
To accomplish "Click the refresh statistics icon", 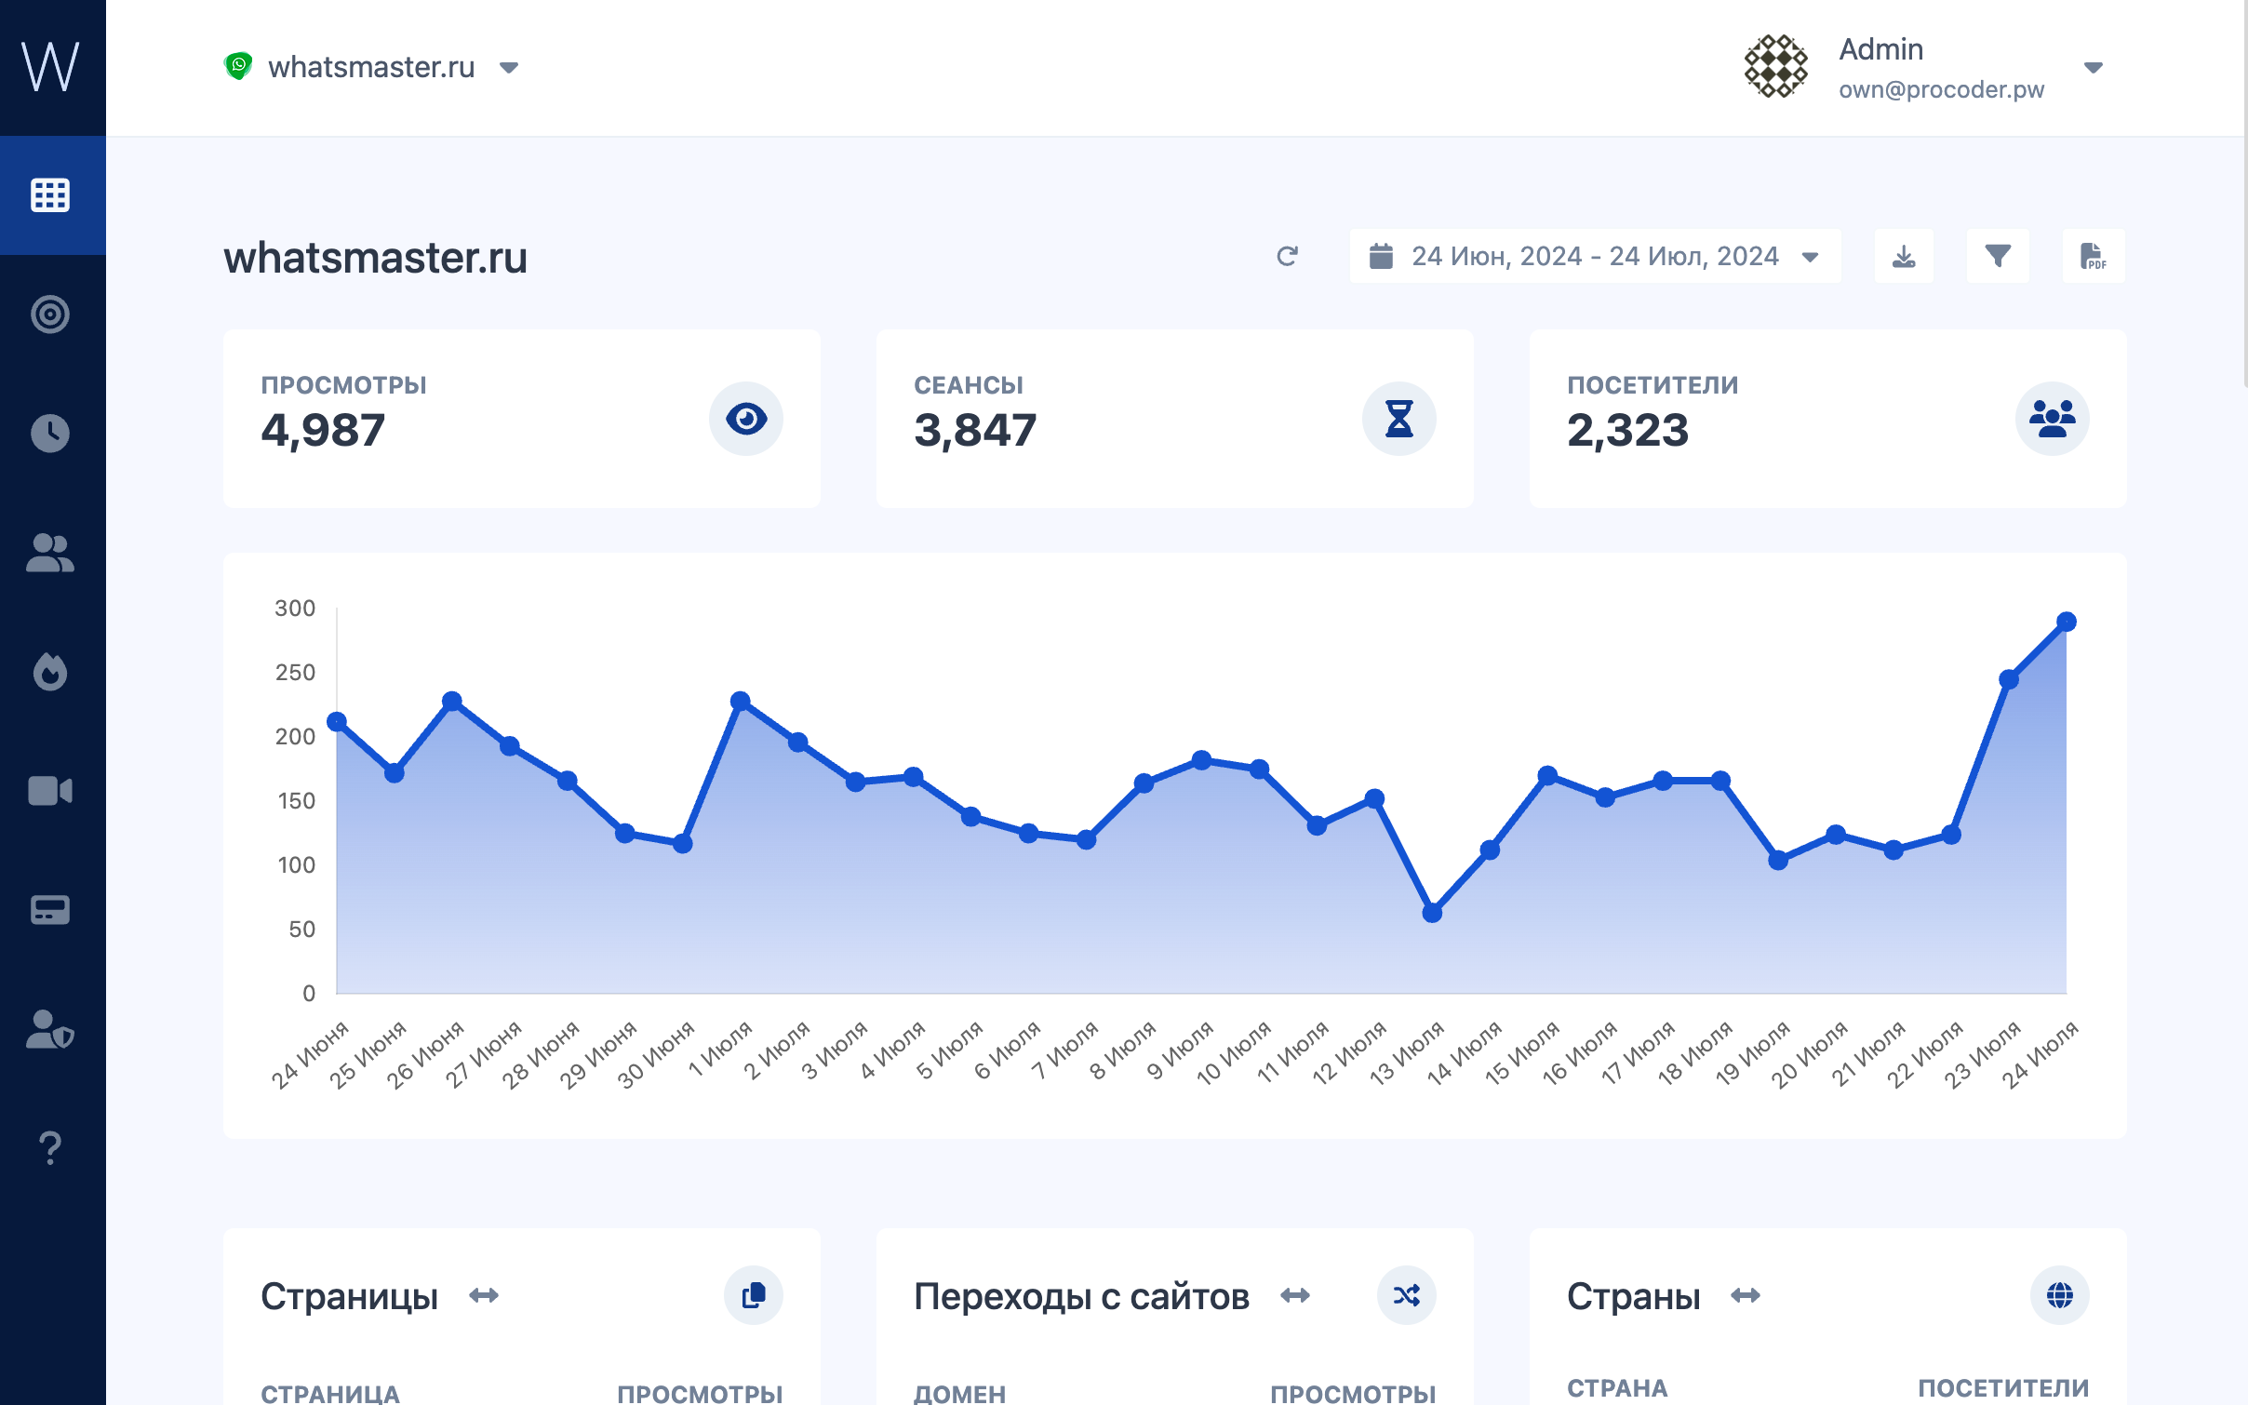I will click(1287, 256).
